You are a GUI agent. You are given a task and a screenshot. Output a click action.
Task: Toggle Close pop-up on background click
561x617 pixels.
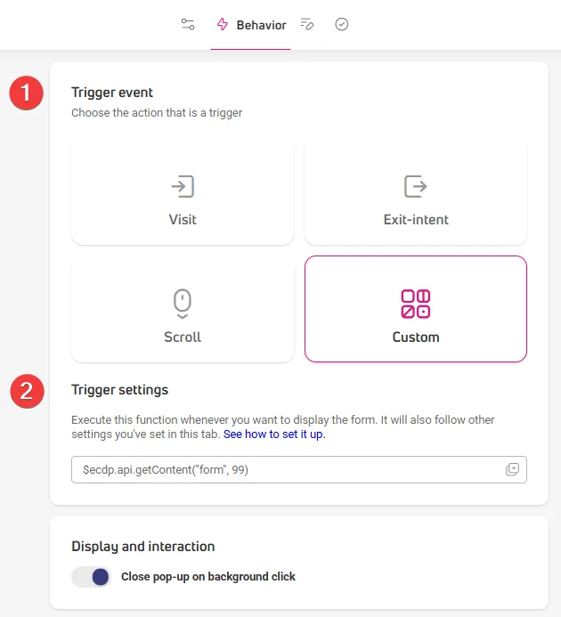(91, 577)
